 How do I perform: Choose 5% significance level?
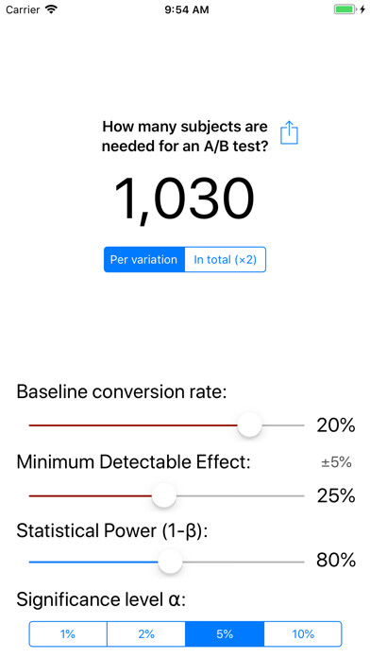(225, 633)
